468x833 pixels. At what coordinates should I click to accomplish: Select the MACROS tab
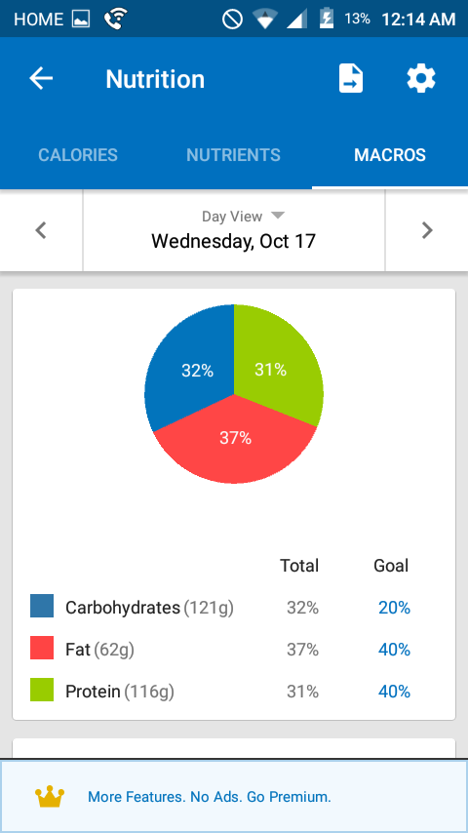coord(390,154)
